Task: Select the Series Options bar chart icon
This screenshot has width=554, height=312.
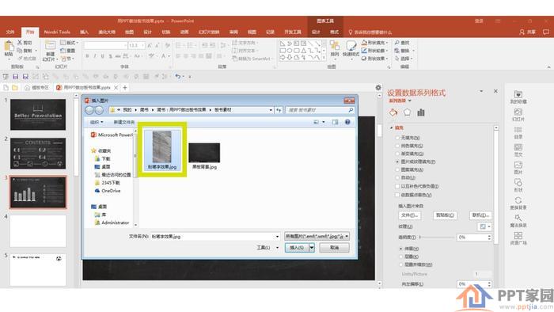Action: click(421, 112)
